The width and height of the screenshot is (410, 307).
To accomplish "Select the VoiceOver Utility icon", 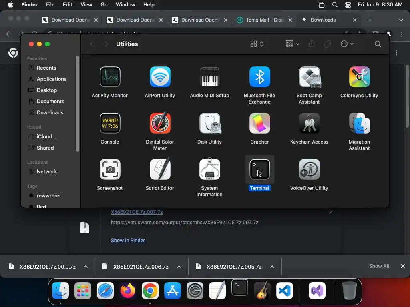I will click(x=310, y=169).
